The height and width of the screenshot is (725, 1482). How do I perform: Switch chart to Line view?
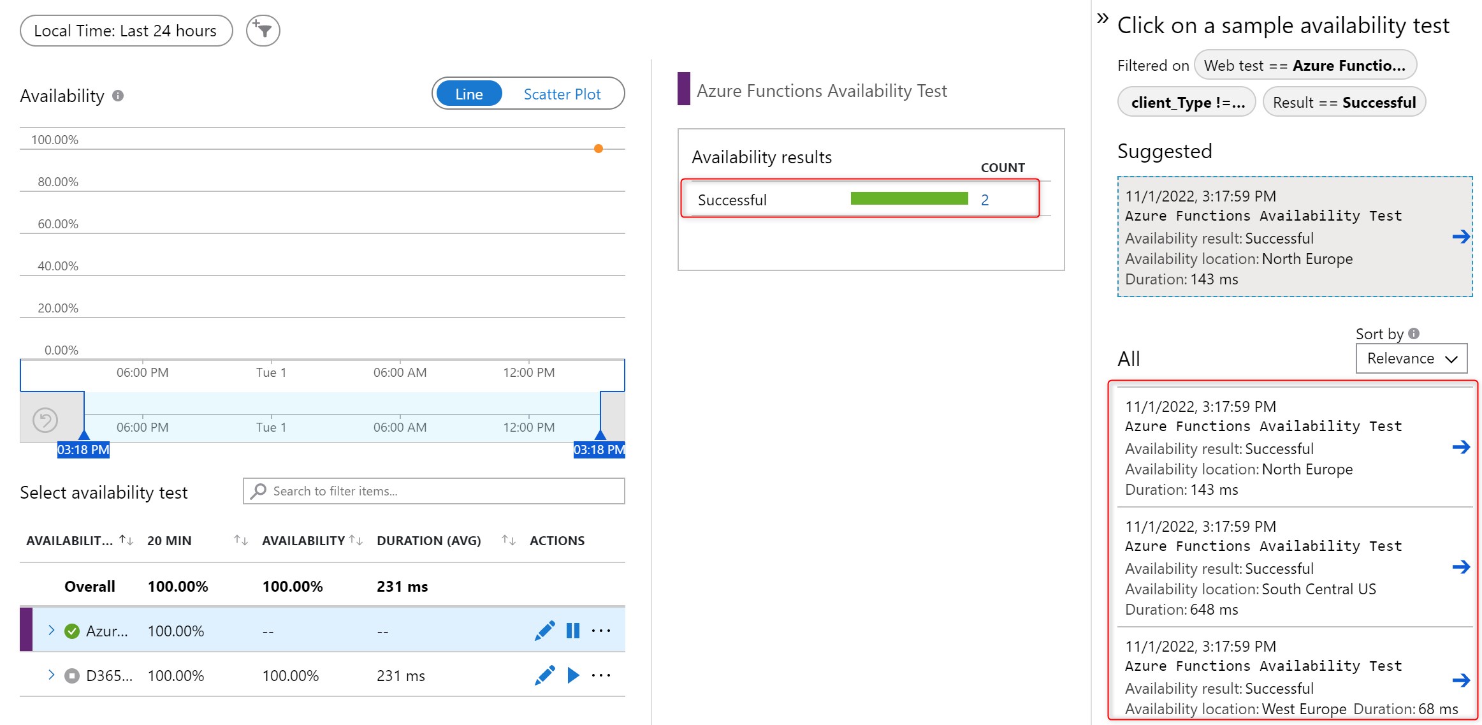tap(469, 94)
